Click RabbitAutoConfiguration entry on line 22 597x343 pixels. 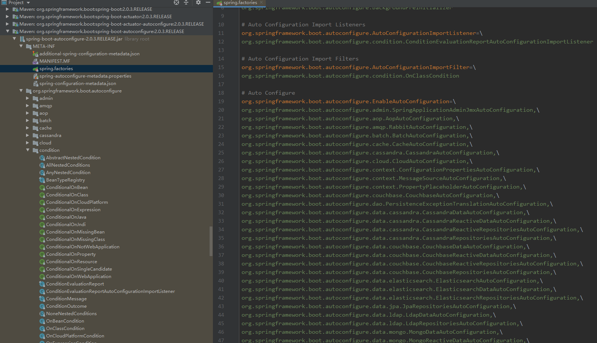point(355,127)
